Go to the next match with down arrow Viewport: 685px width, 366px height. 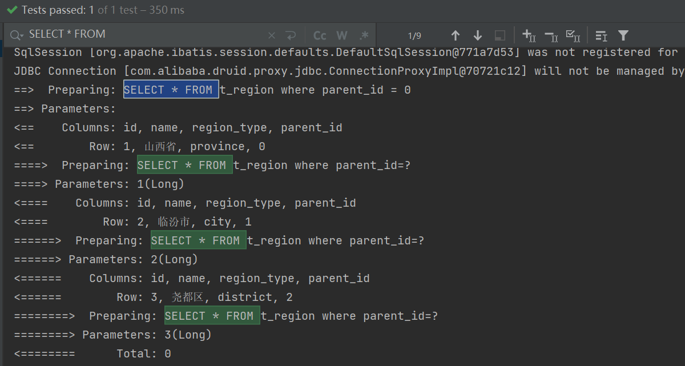(x=477, y=35)
